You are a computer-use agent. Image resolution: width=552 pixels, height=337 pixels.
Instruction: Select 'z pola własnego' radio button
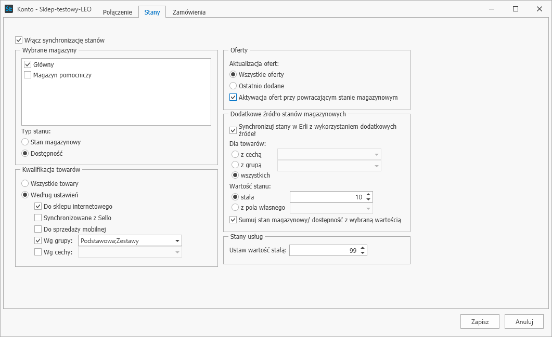(235, 207)
